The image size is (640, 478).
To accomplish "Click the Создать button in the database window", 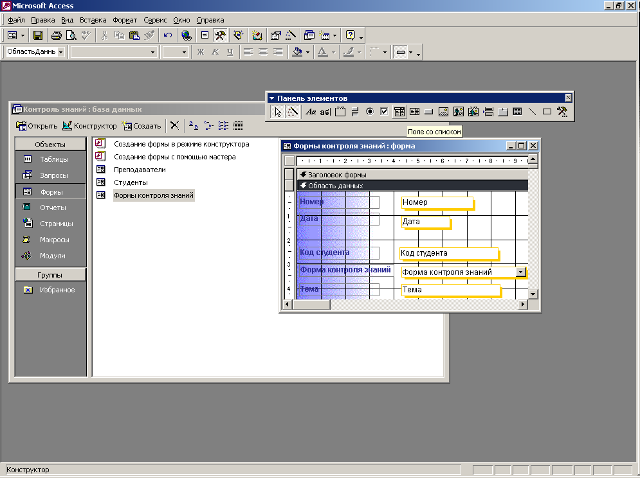I will (142, 126).
